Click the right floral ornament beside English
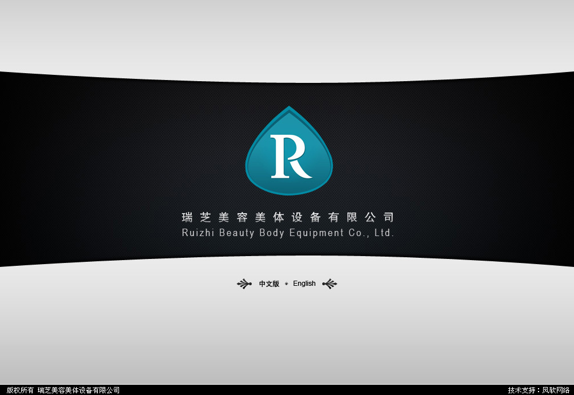This screenshot has width=574, height=395. coord(330,284)
